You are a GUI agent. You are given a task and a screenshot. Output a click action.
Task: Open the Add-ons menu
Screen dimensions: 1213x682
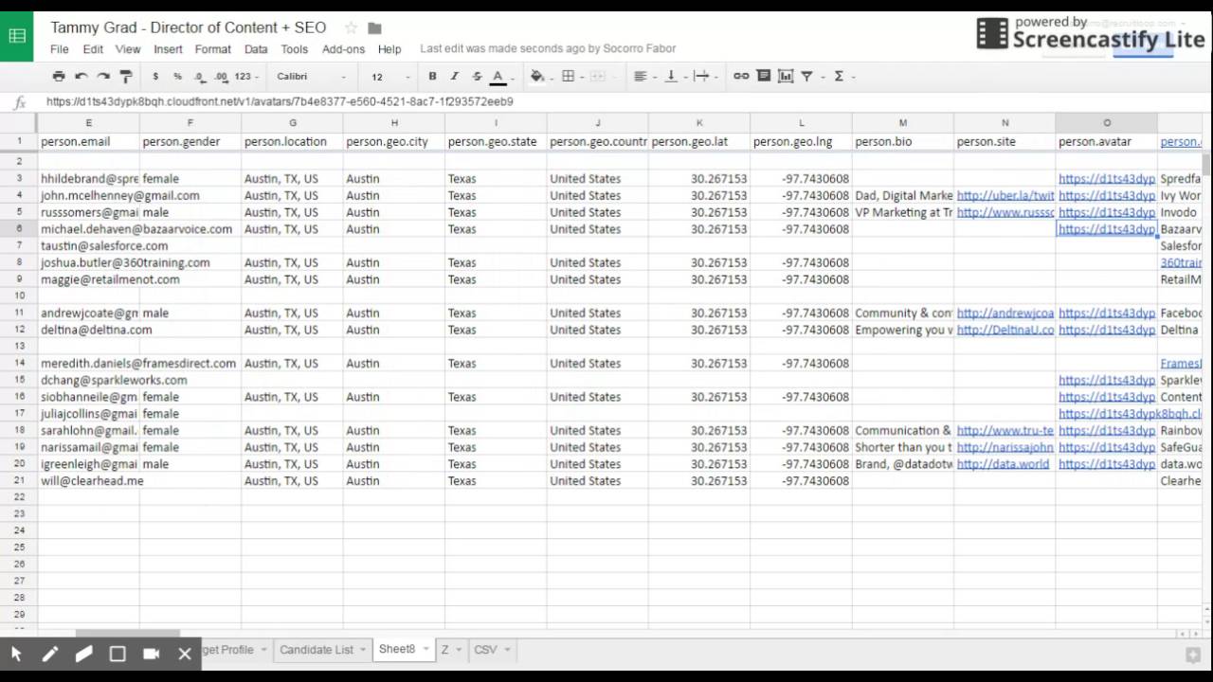[343, 49]
